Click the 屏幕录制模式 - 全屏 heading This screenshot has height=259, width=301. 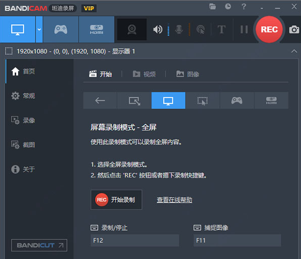point(124,127)
